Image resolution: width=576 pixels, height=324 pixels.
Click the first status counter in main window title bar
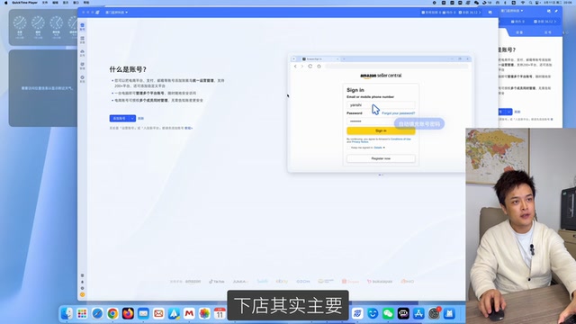(431, 13)
